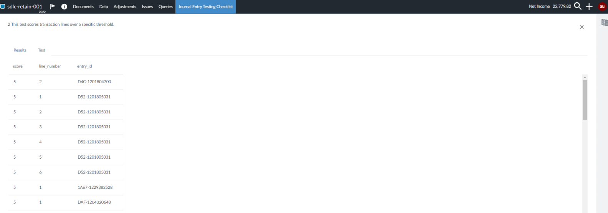Screen dimensions: 608x213
Task: Select Journal Entry Testing Checklist tab
Action: point(205,7)
